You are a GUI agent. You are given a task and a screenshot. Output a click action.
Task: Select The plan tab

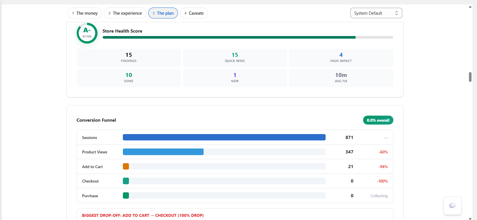(163, 13)
